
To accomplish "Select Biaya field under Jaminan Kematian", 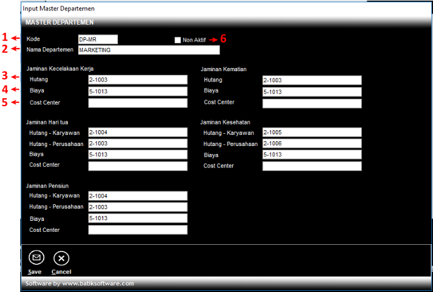I will coord(311,92).
